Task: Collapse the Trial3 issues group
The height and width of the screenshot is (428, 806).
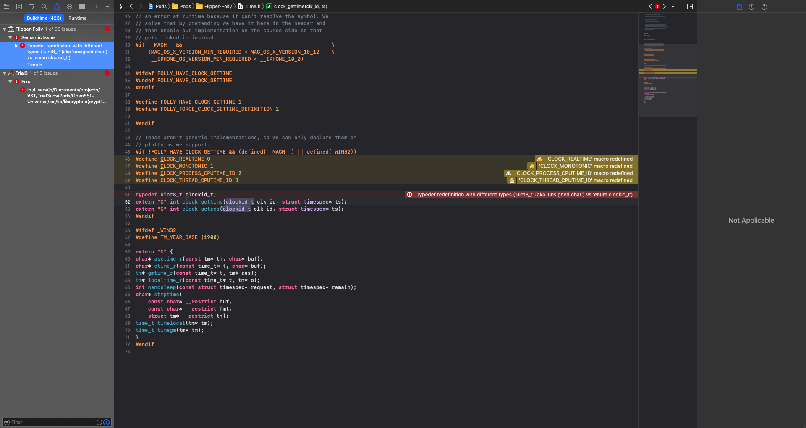Action: (4, 73)
